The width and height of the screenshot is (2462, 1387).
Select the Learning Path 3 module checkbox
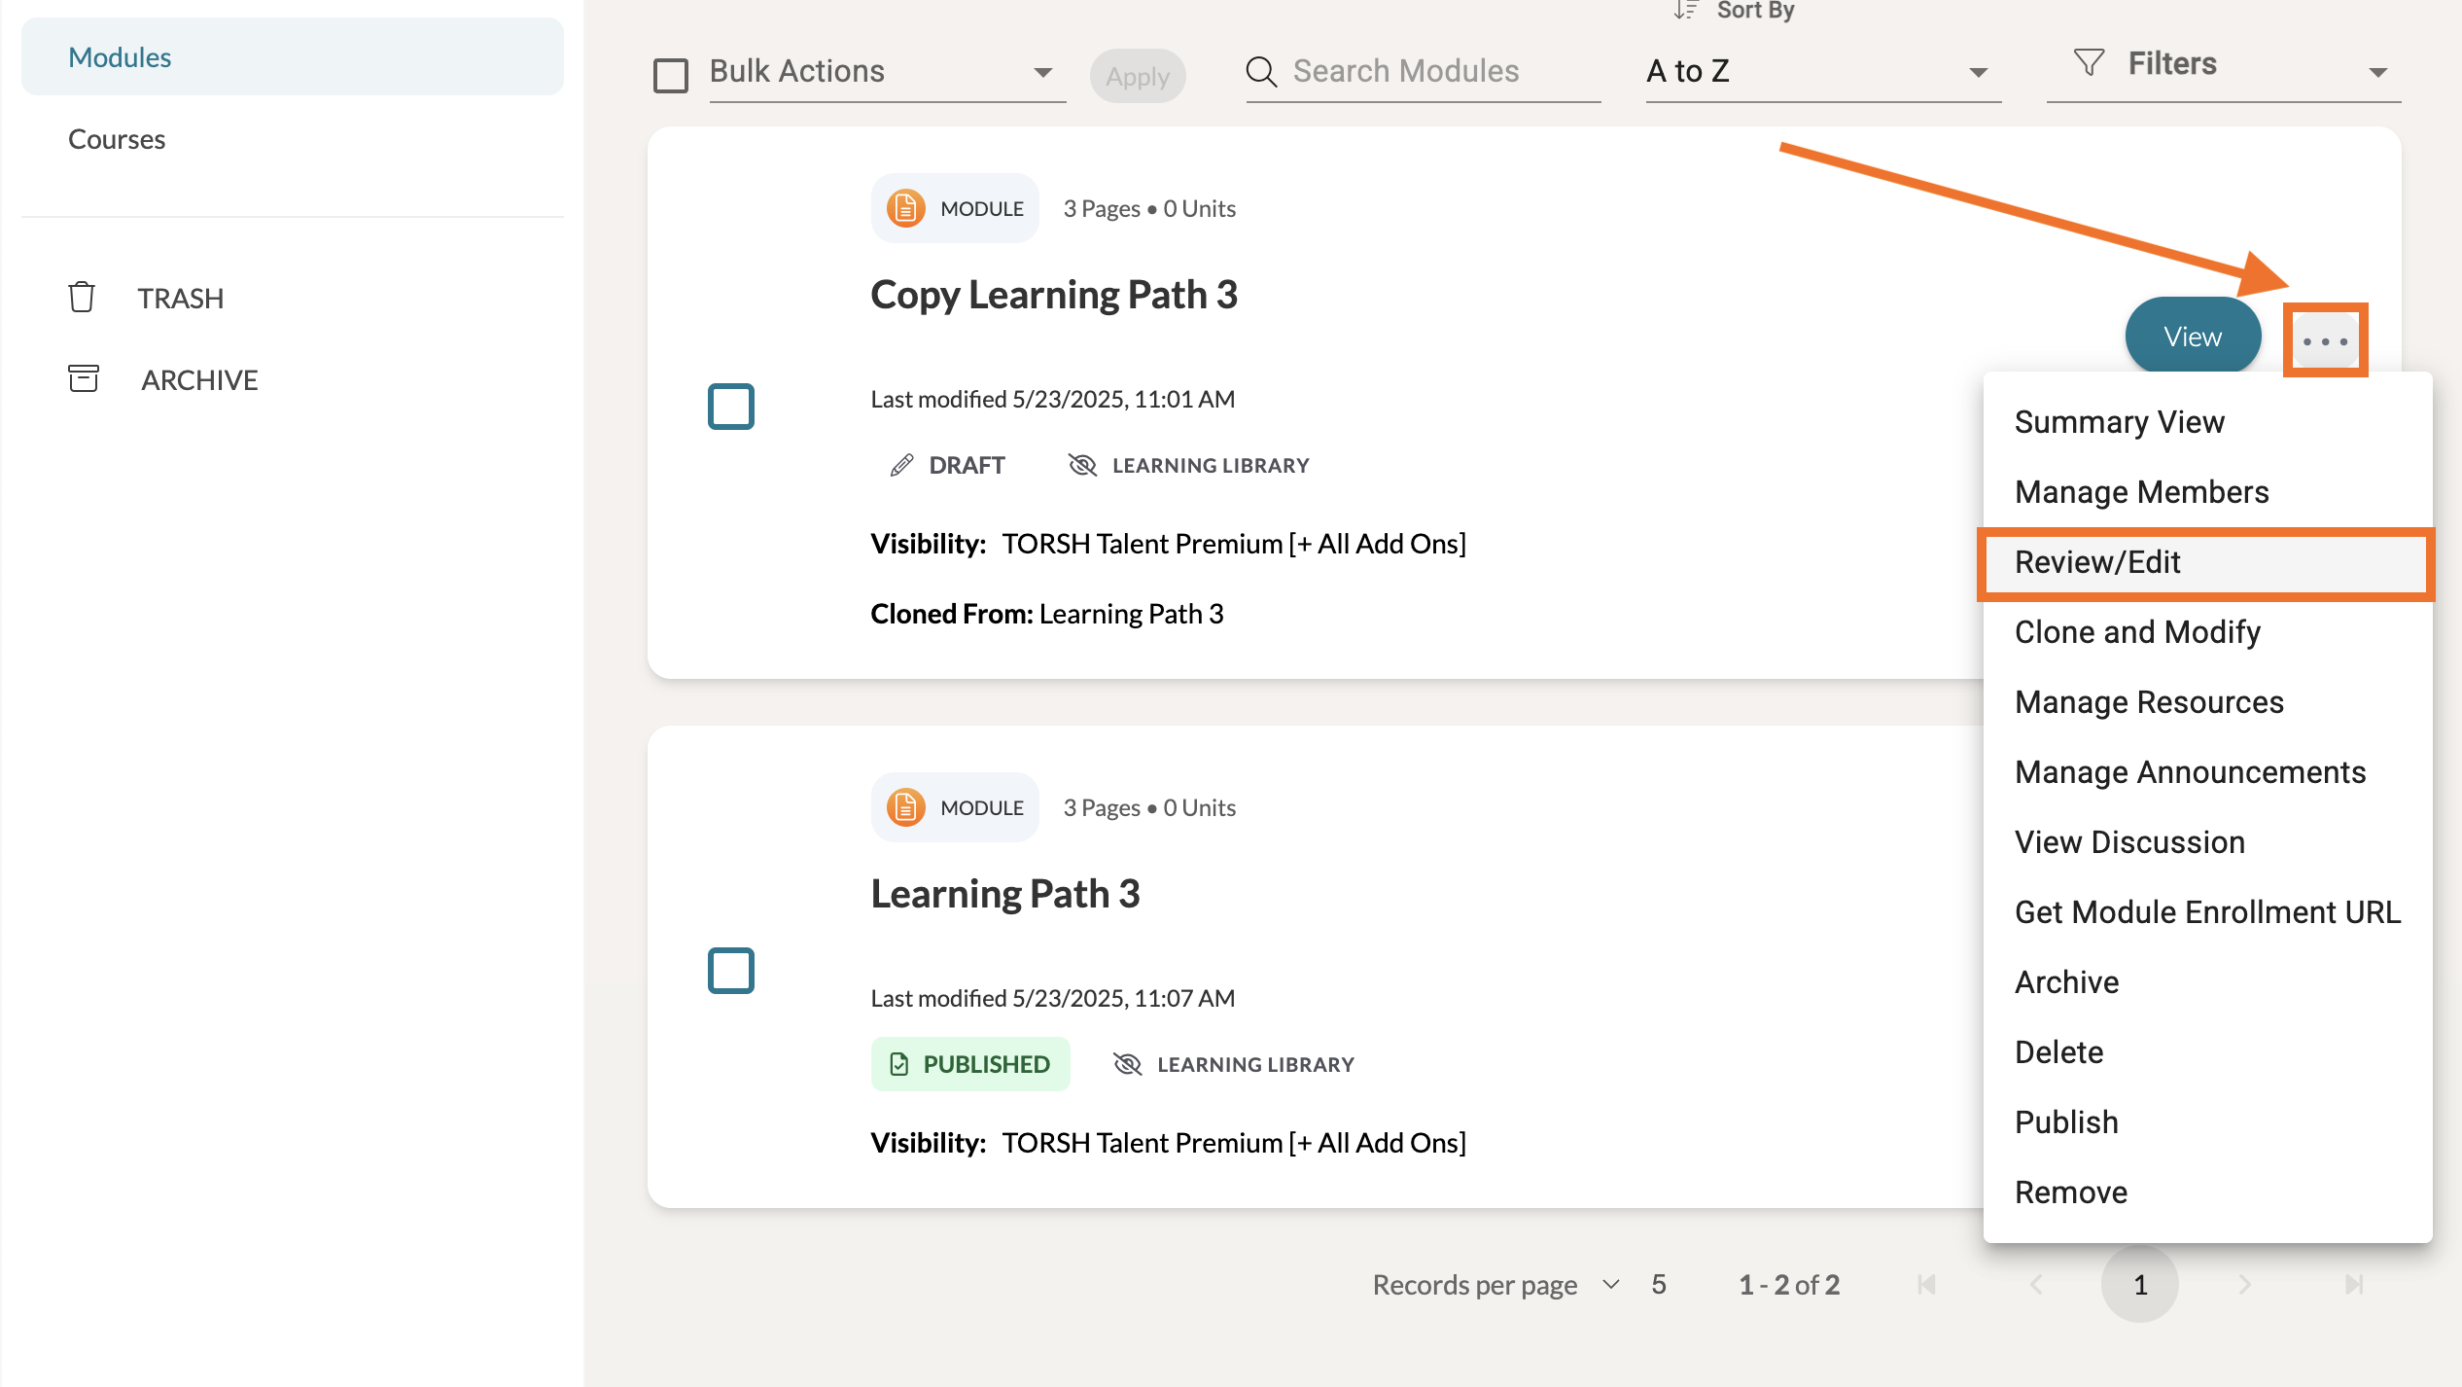(x=731, y=970)
